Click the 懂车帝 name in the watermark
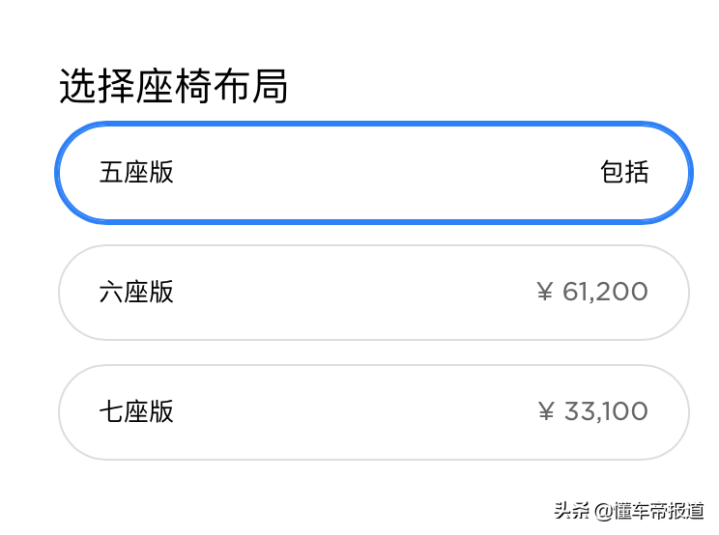Viewport: 719px width, 535px height. tap(641, 511)
